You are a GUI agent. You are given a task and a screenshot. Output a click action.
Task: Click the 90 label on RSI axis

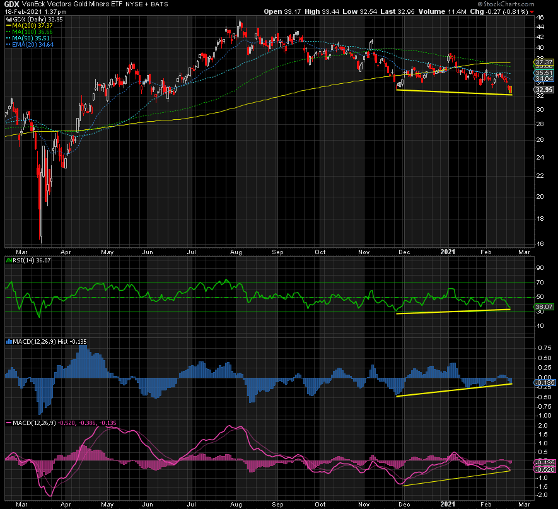point(540,268)
